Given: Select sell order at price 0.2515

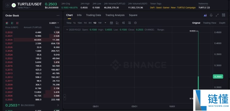Looking at the screenshot, I should pyautogui.click(x=33, y=70).
